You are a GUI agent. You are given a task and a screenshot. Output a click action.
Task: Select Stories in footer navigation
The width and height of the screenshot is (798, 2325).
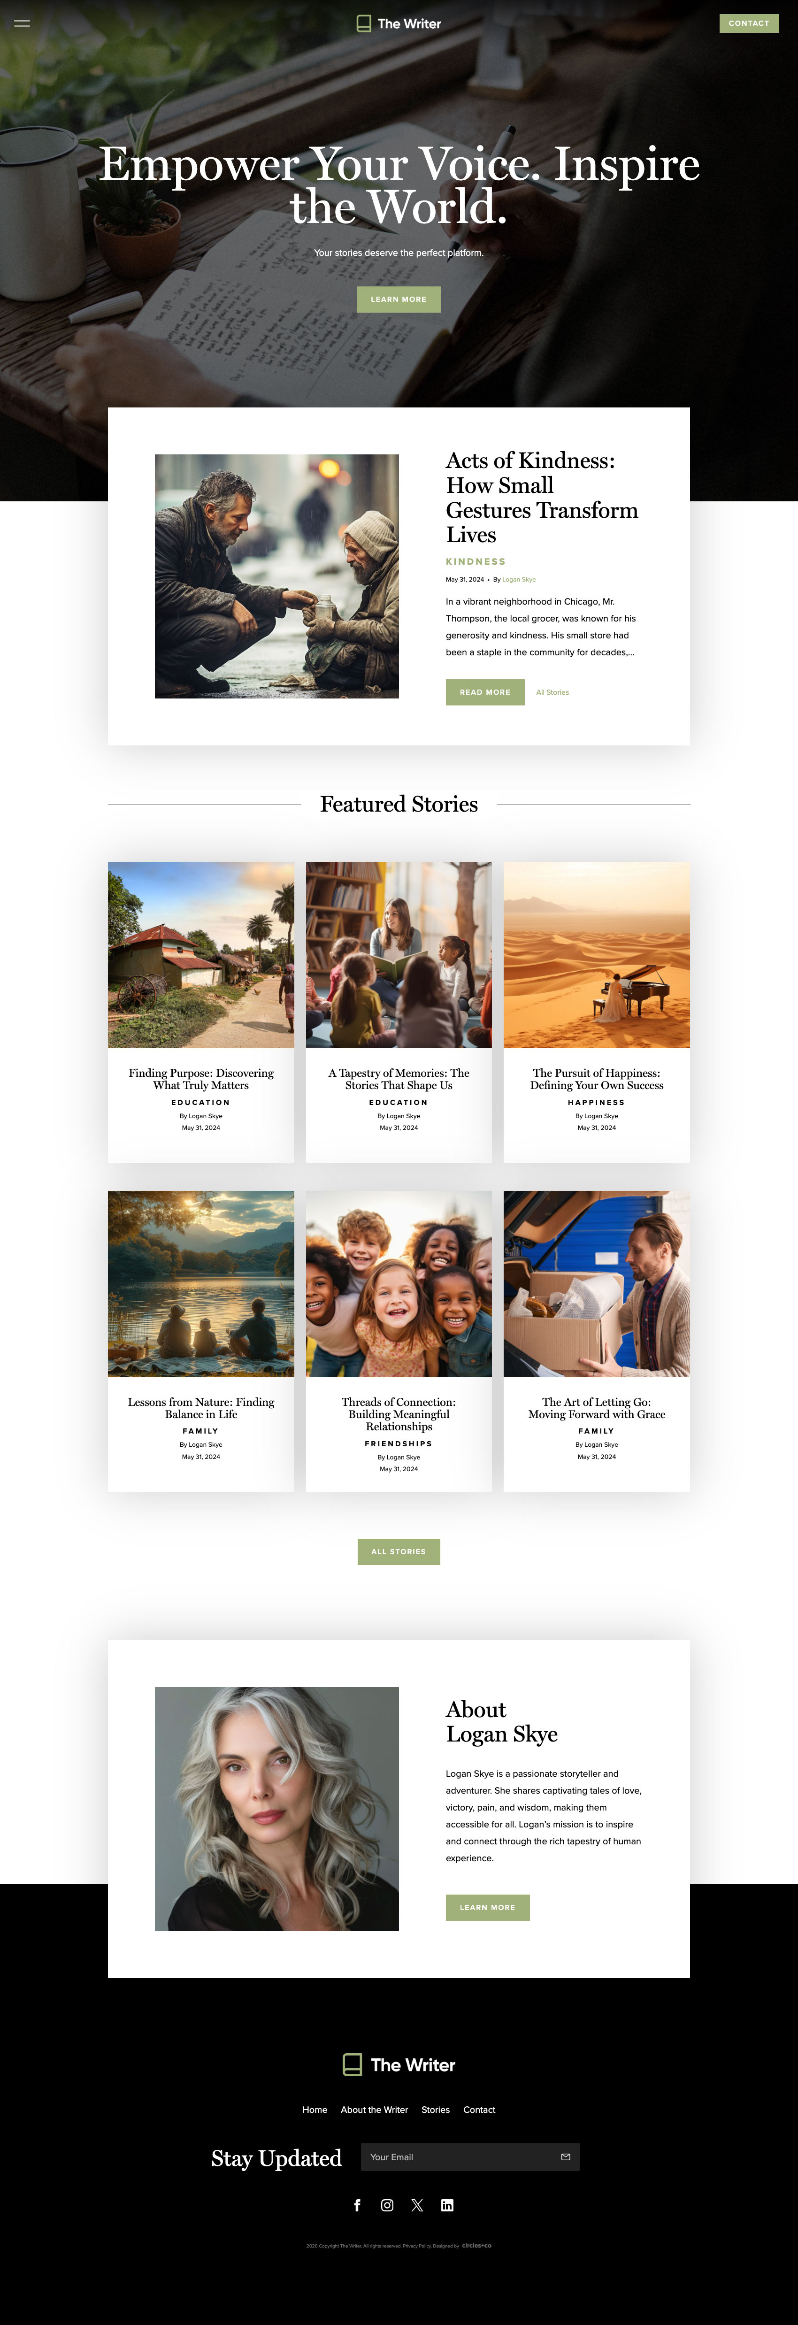coord(435,2109)
